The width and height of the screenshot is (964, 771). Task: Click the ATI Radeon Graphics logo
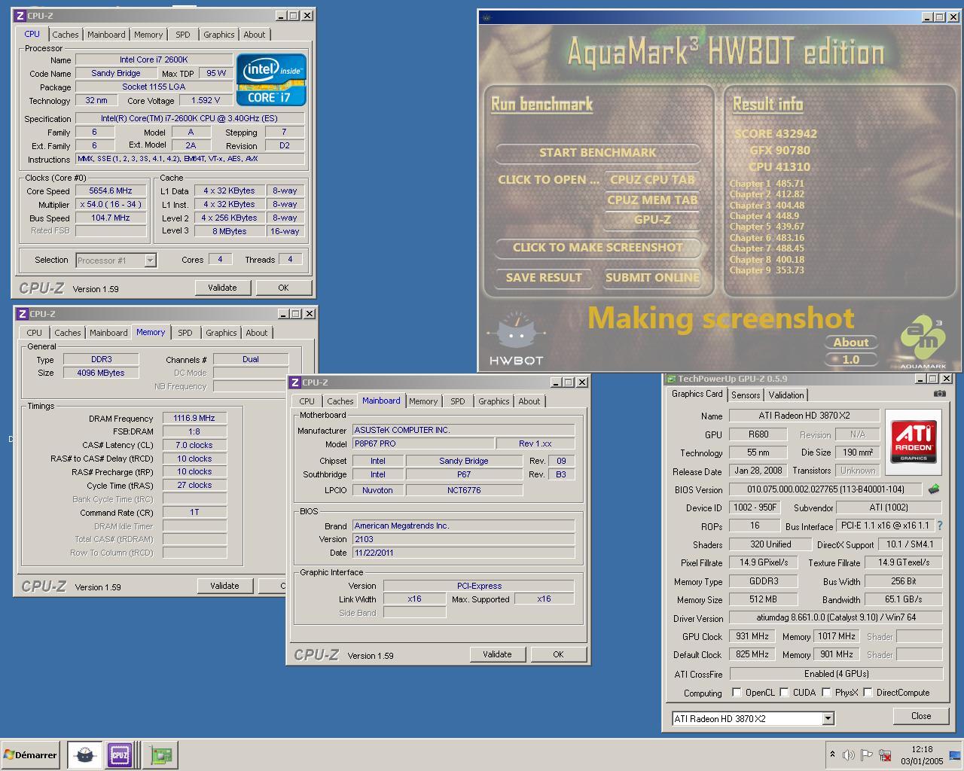914,443
